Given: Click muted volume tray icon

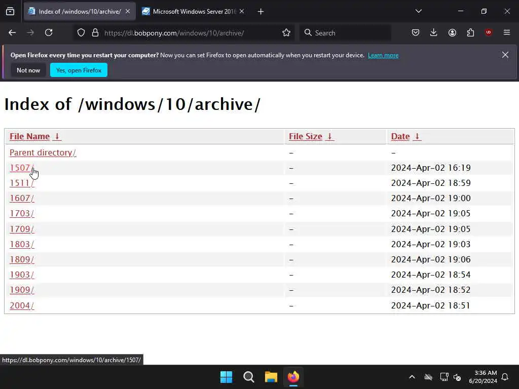Looking at the screenshot, I should point(457,377).
